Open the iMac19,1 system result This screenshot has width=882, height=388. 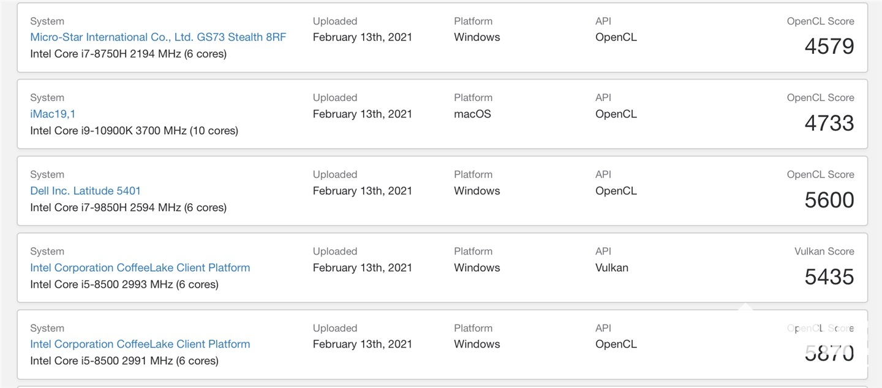click(53, 114)
